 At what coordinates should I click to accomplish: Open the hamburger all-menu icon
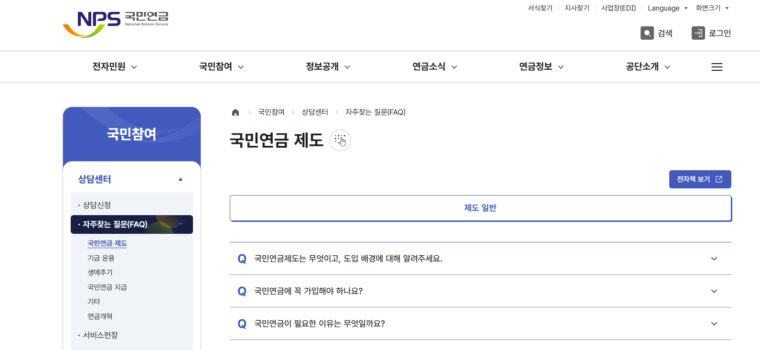[717, 67]
